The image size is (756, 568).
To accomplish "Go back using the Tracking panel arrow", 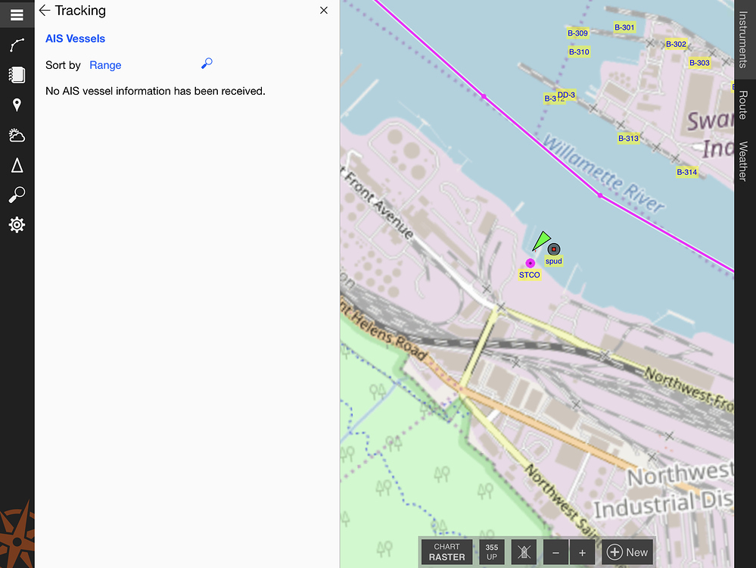I will pos(44,11).
